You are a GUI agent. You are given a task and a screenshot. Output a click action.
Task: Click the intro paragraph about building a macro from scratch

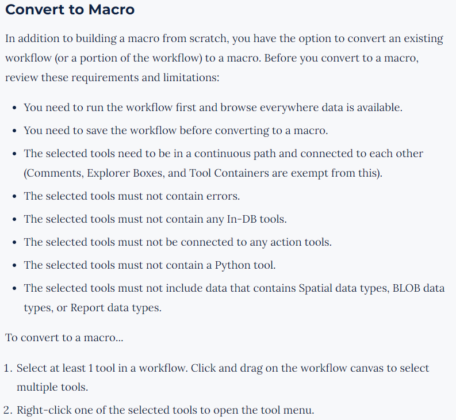coord(224,39)
